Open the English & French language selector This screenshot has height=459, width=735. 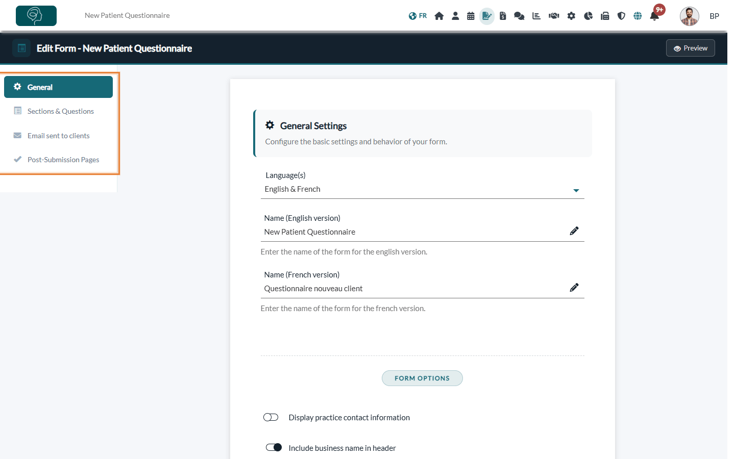(423, 189)
